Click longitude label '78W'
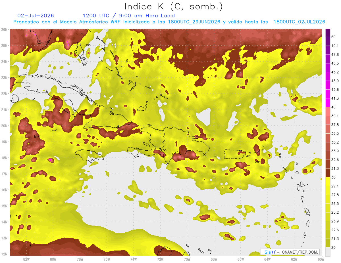The width and height of the screenshot is (341, 263). click(x=80, y=259)
